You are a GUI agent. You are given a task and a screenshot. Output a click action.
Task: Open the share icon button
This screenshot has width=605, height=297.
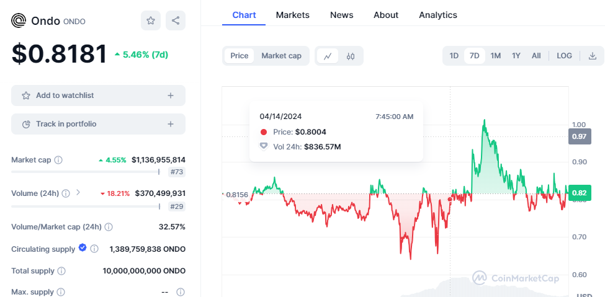176,20
